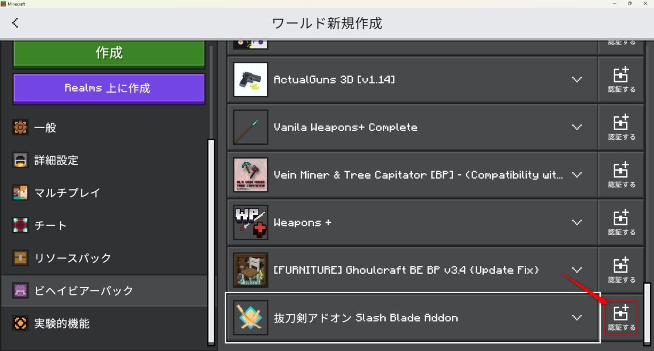The image size is (654, 351).
Task: Click the back arrow at top left
Action: point(15,22)
